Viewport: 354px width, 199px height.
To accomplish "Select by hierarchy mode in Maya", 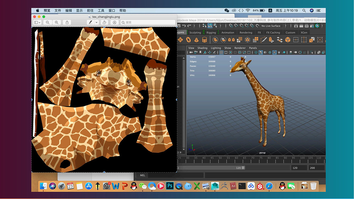I will point(205,26).
